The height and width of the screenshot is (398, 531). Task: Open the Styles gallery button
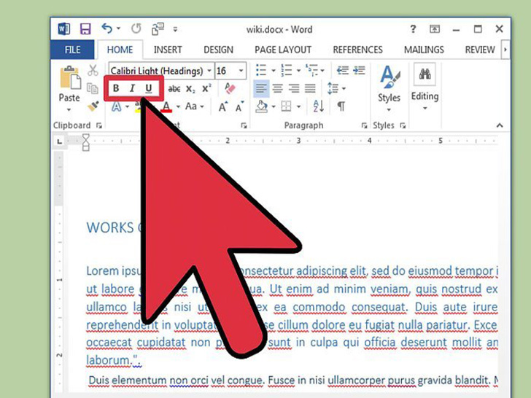click(389, 88)
